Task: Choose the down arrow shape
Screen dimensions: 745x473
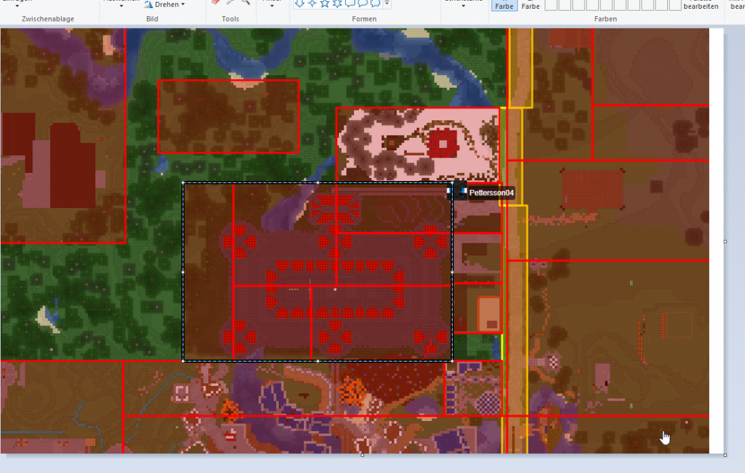Action: [x=299, y=3]
